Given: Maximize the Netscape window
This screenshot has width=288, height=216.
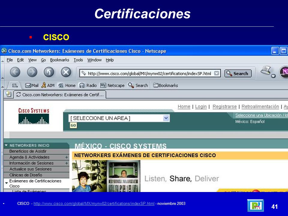Looking at the screenshot, I should coord(283,51).
